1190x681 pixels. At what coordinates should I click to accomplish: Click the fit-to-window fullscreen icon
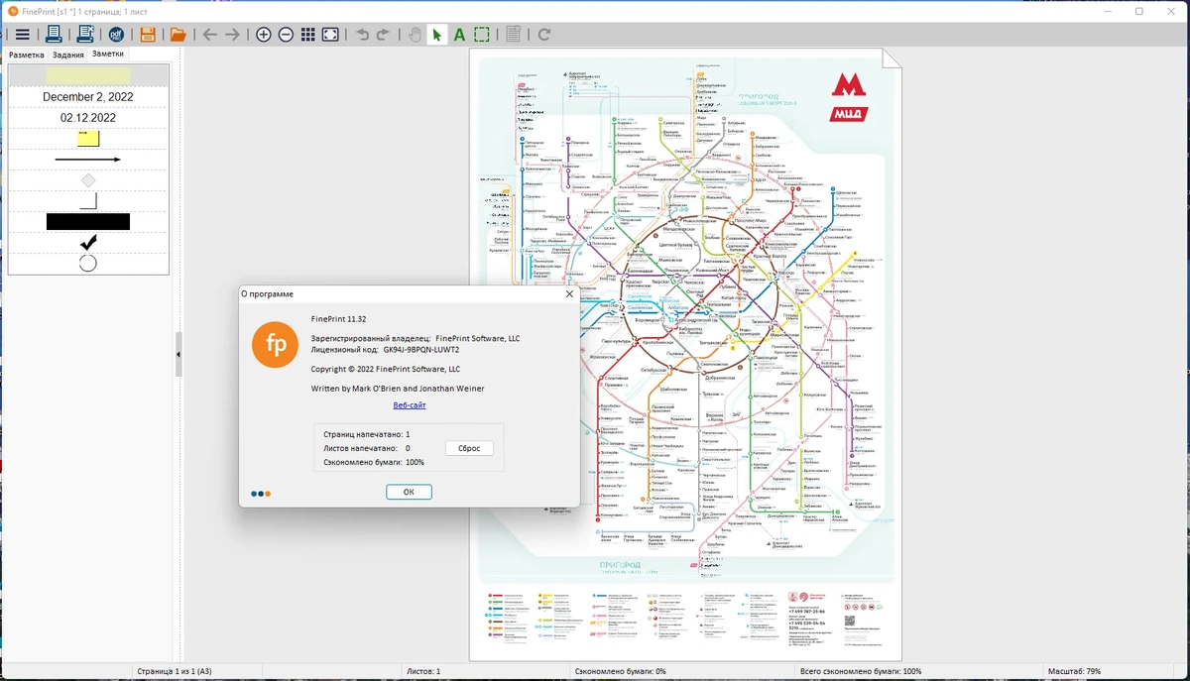[x=331, y=35]
